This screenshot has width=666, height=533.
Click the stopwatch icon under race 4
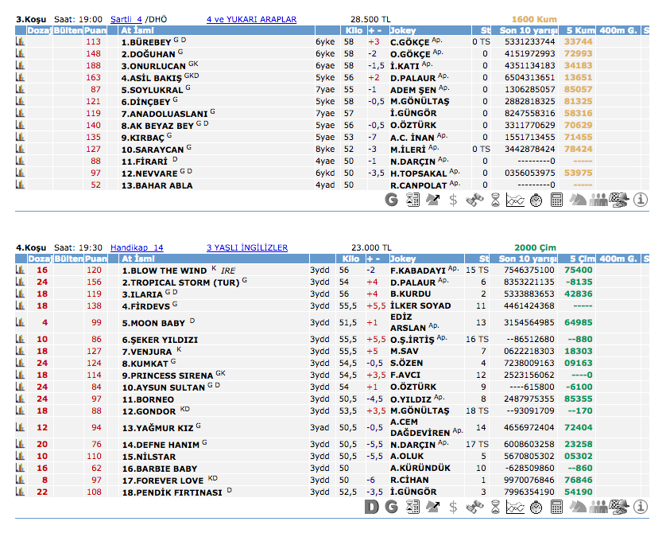[x=536, y=507]
